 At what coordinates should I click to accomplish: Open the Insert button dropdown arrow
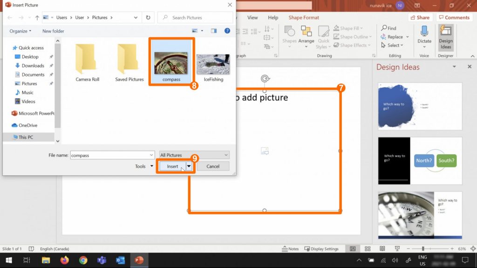click(189, 166)
